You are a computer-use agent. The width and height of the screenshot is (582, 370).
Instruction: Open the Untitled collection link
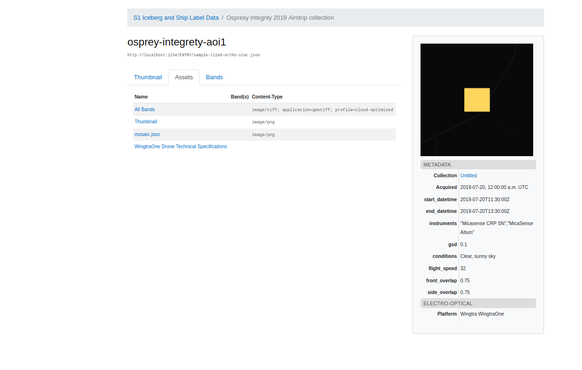tap(468, 175)
